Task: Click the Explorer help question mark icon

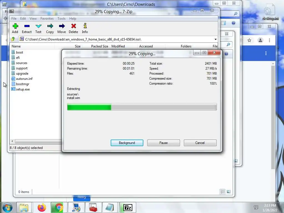Action: click(x=234, y=23)
